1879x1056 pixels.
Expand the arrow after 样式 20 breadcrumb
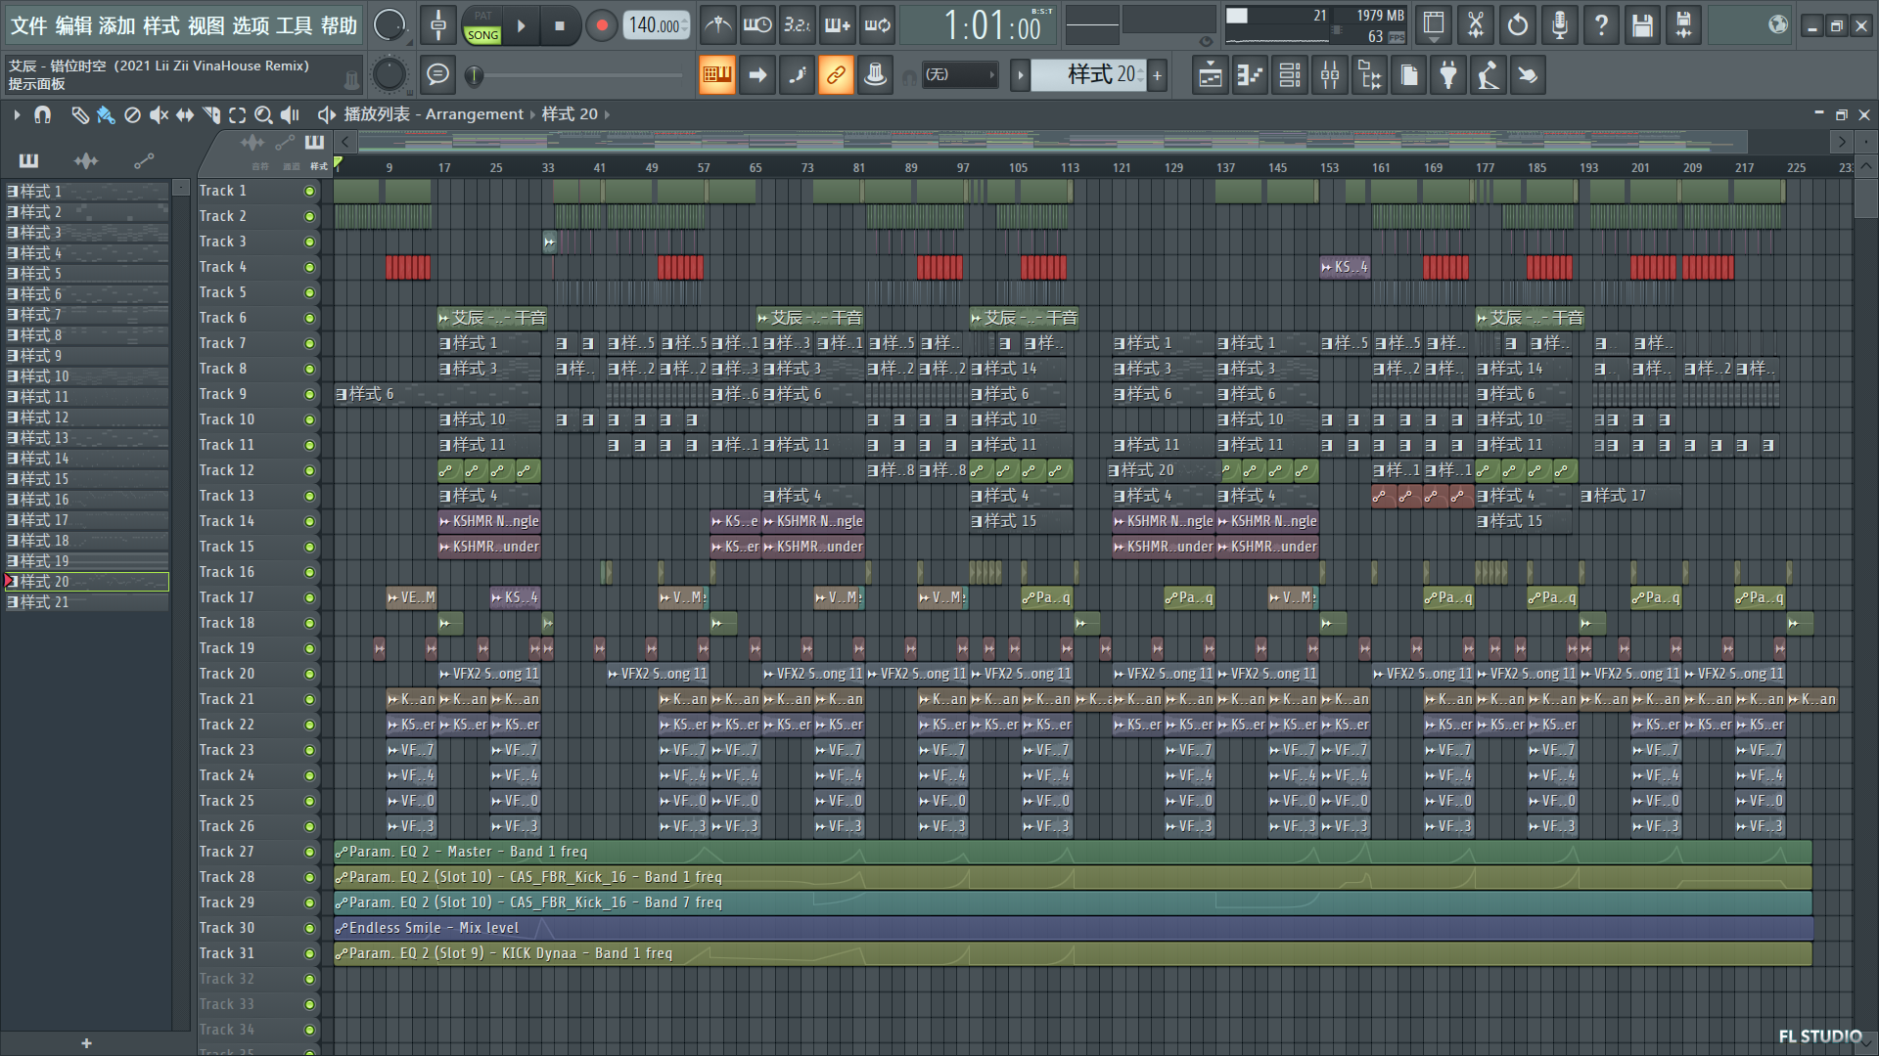pyautogui.click(x=607, y=114)
